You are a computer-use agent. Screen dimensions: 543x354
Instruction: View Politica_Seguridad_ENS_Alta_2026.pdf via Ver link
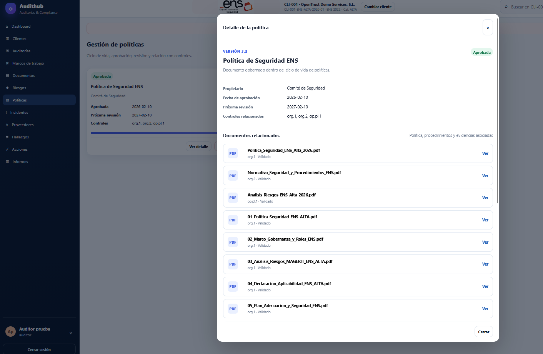pyautogui.click(x=485, y=153)
